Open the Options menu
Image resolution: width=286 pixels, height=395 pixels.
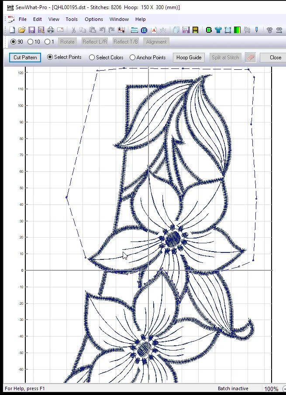tap(94, 19)
